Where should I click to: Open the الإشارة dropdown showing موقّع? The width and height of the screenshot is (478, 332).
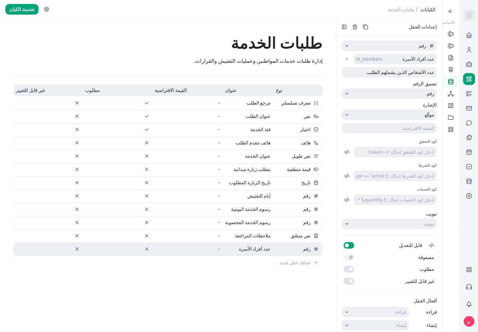coord(389,115)
